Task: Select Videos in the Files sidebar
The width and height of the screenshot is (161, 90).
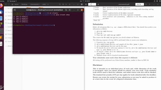Action: coord(9,38)
